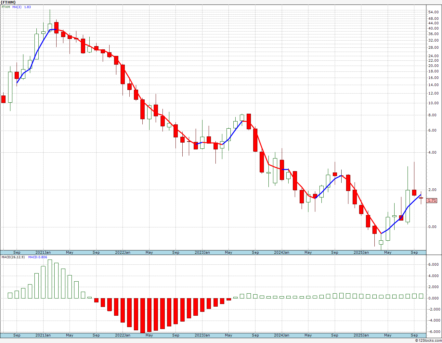Click the 22.00 price axis label
This screenshot has width=442, height=343.
[x=434, y=60]
